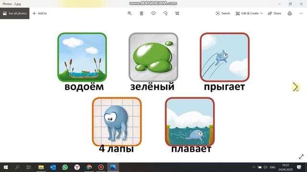Click the four-legged creature picture
This screenshot has height=172, width=307.
117,122
